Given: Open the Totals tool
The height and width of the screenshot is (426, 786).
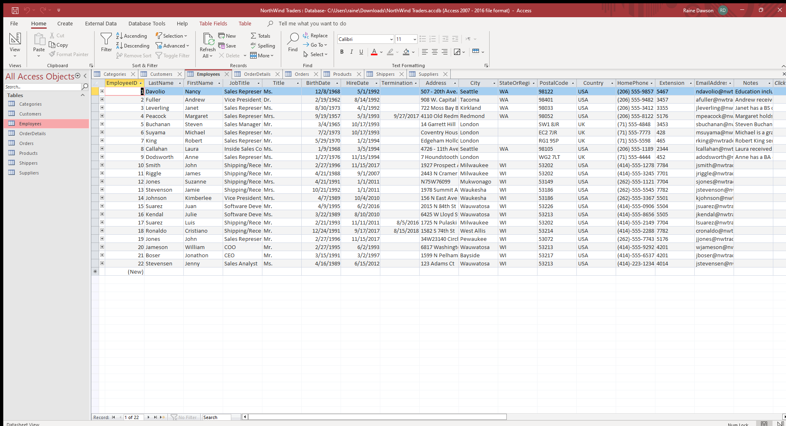Looking at the screenshot, I should coord(260,36).
